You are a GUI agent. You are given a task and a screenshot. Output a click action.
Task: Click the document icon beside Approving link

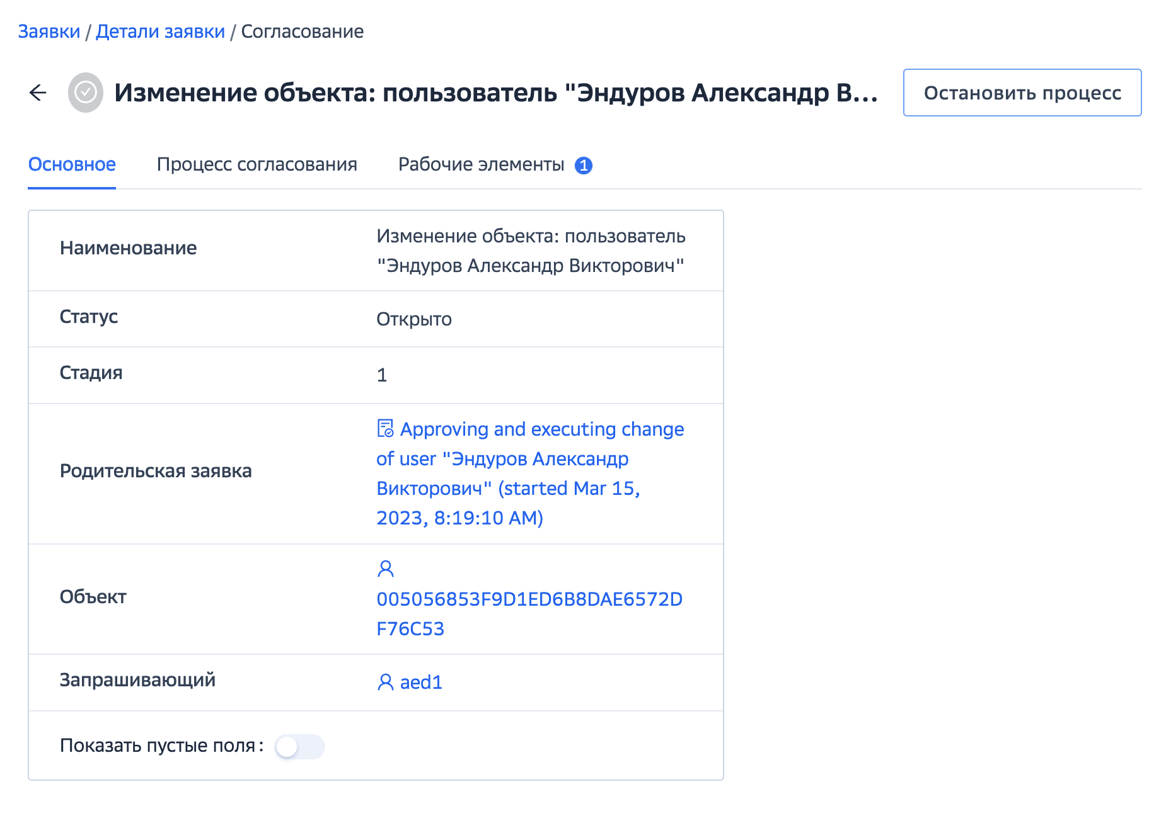click(x=385, y=429)
